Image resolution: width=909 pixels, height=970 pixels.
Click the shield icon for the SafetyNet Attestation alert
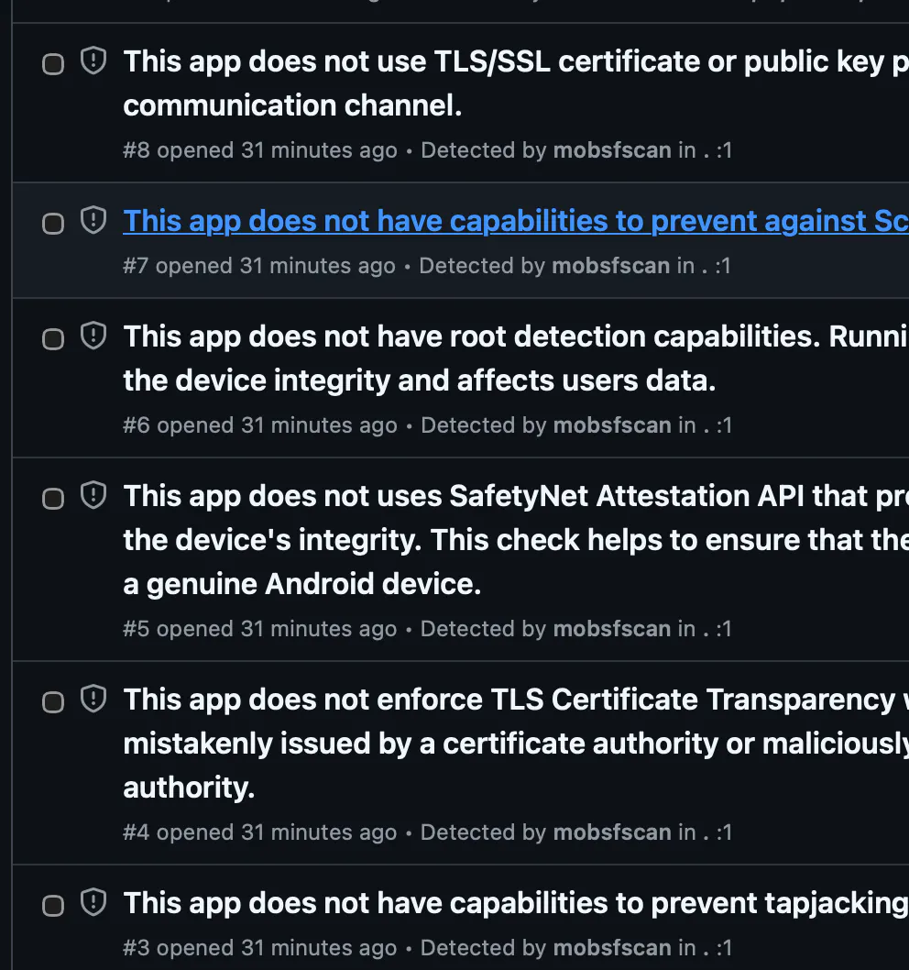coord(93,496)
